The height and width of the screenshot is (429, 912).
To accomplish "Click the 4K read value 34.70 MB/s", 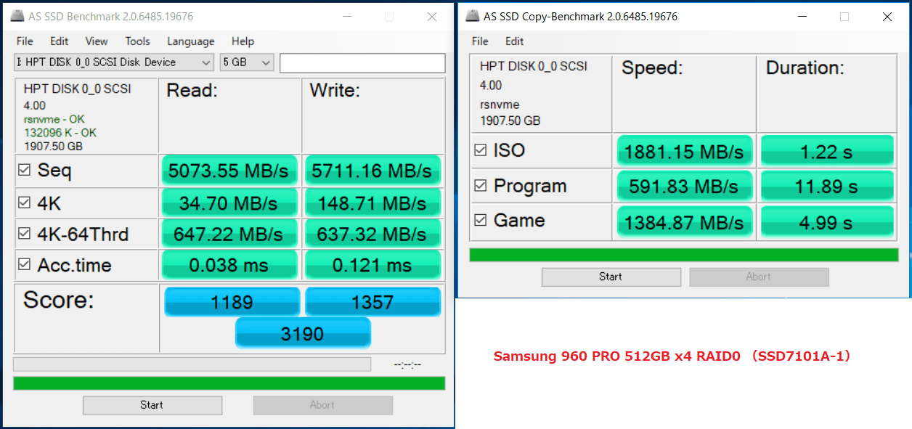I will (229, 204).
